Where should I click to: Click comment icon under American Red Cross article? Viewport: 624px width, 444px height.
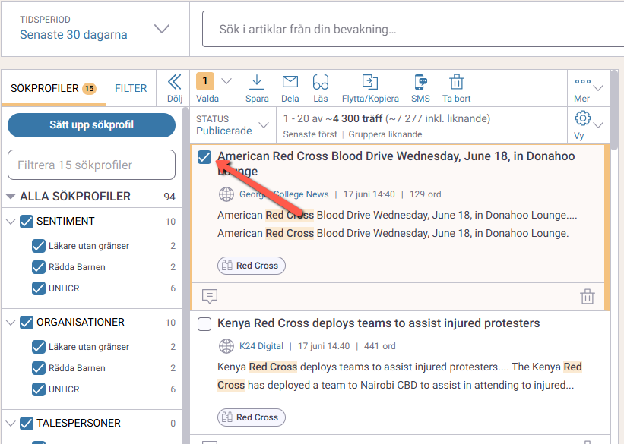point(210,296)
